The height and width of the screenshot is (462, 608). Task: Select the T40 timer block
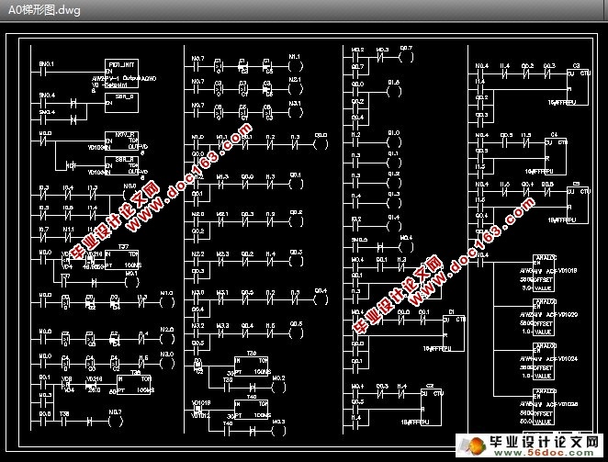pyautogui.click(x=252, y=410)
